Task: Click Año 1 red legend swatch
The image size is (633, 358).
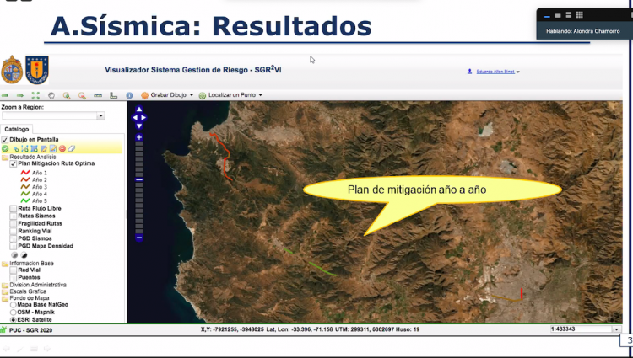Action: [x=25, y=173]
